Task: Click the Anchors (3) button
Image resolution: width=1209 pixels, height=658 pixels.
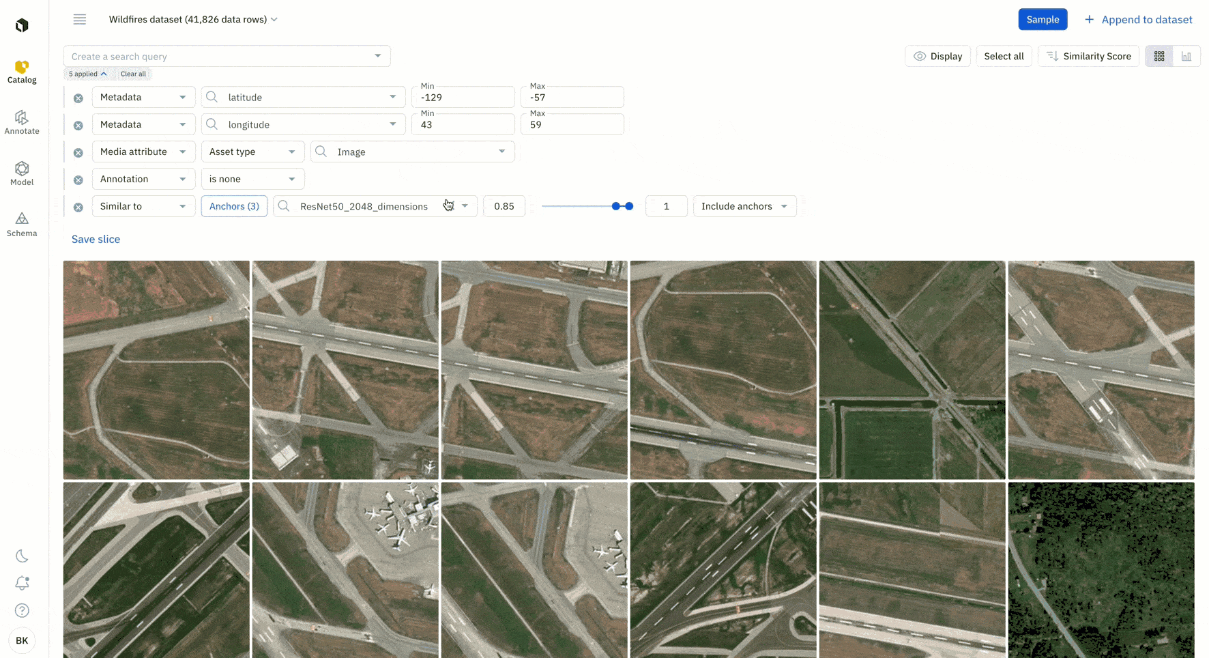Action: 234,206
